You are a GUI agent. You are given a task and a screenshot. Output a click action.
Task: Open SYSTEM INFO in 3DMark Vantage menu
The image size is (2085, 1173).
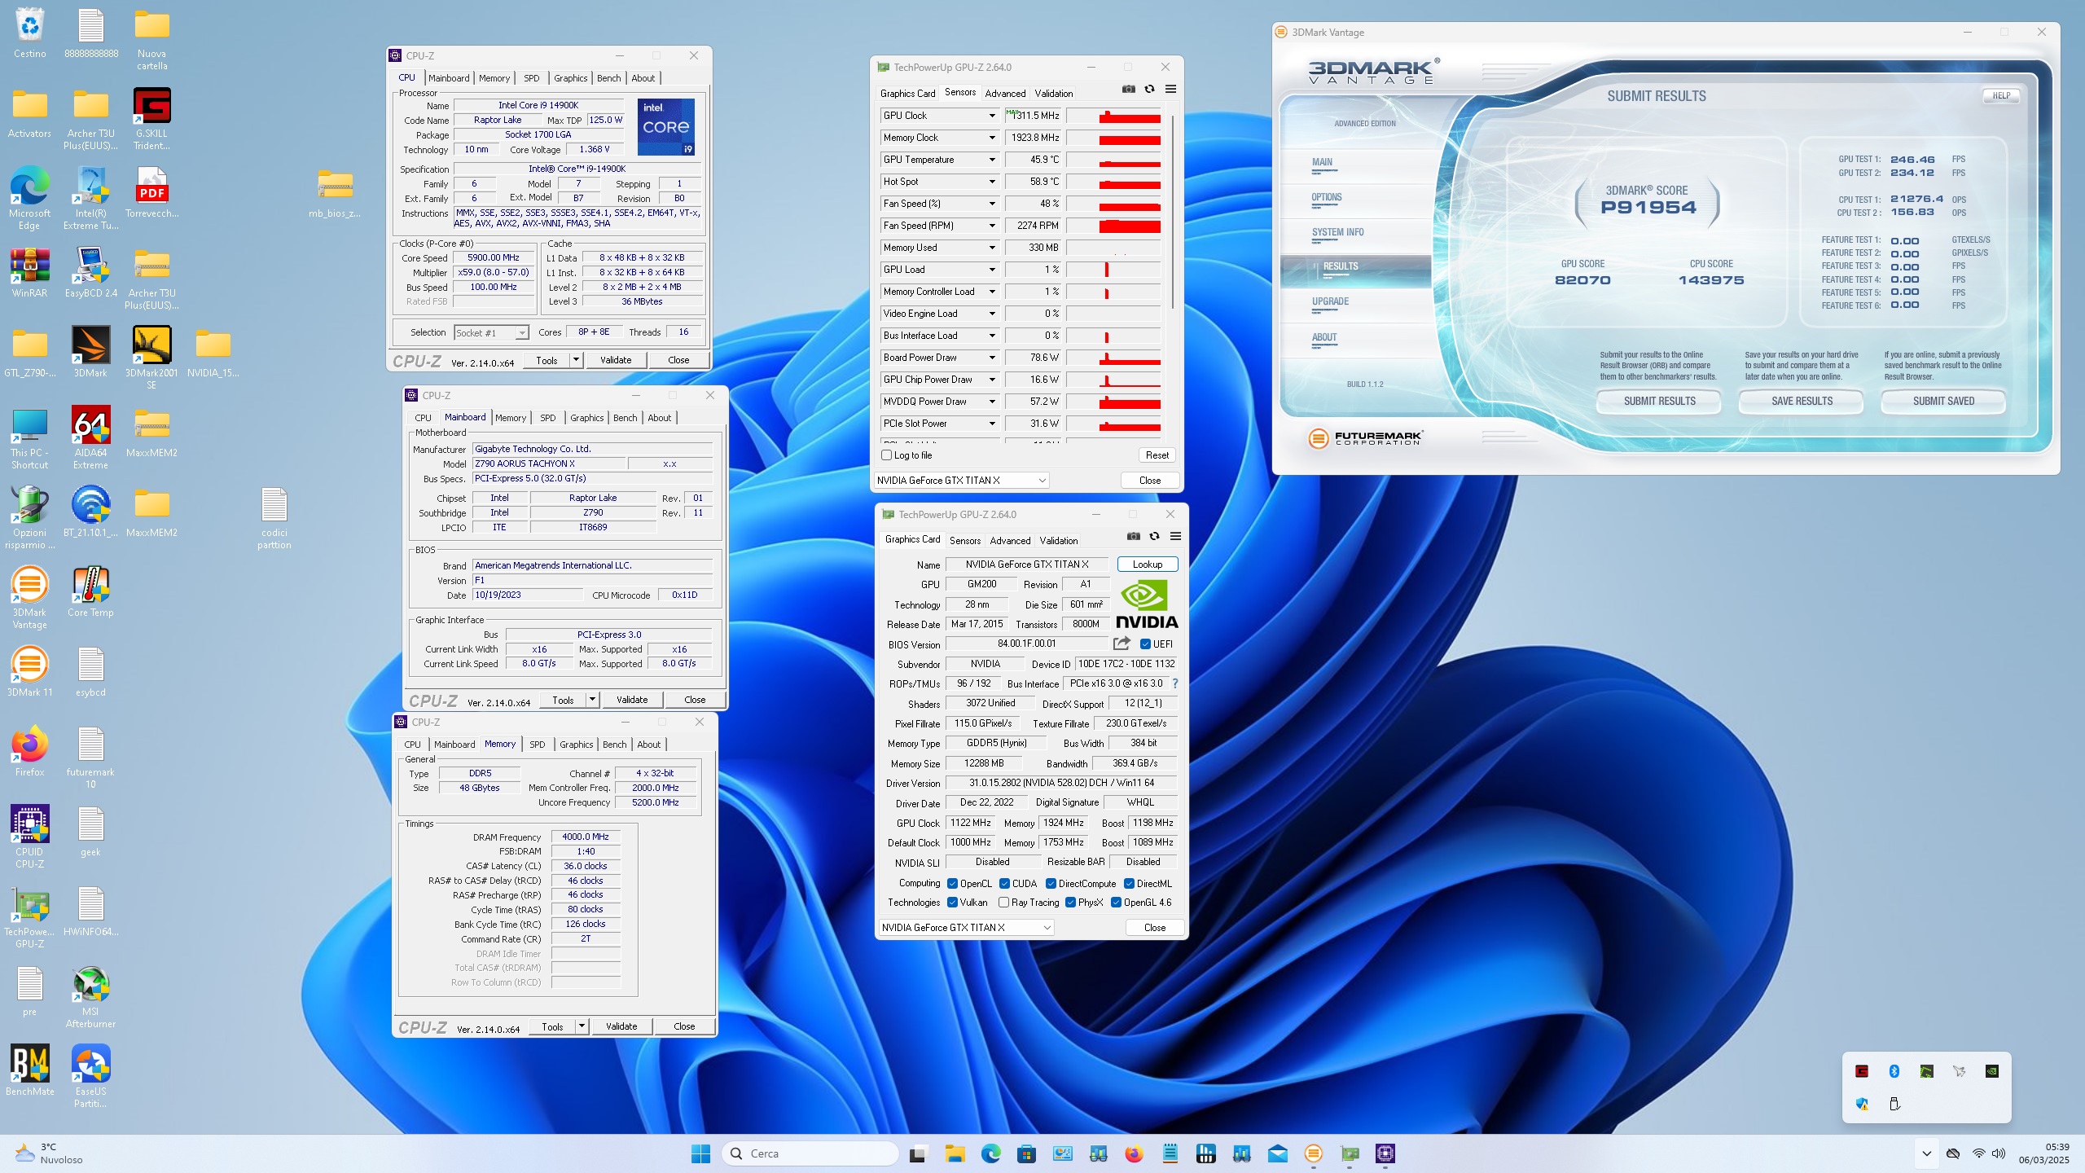[x=1337, y=233]
